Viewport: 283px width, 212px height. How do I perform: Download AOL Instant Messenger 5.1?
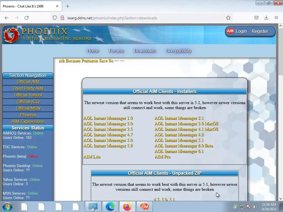click(179, 140)
